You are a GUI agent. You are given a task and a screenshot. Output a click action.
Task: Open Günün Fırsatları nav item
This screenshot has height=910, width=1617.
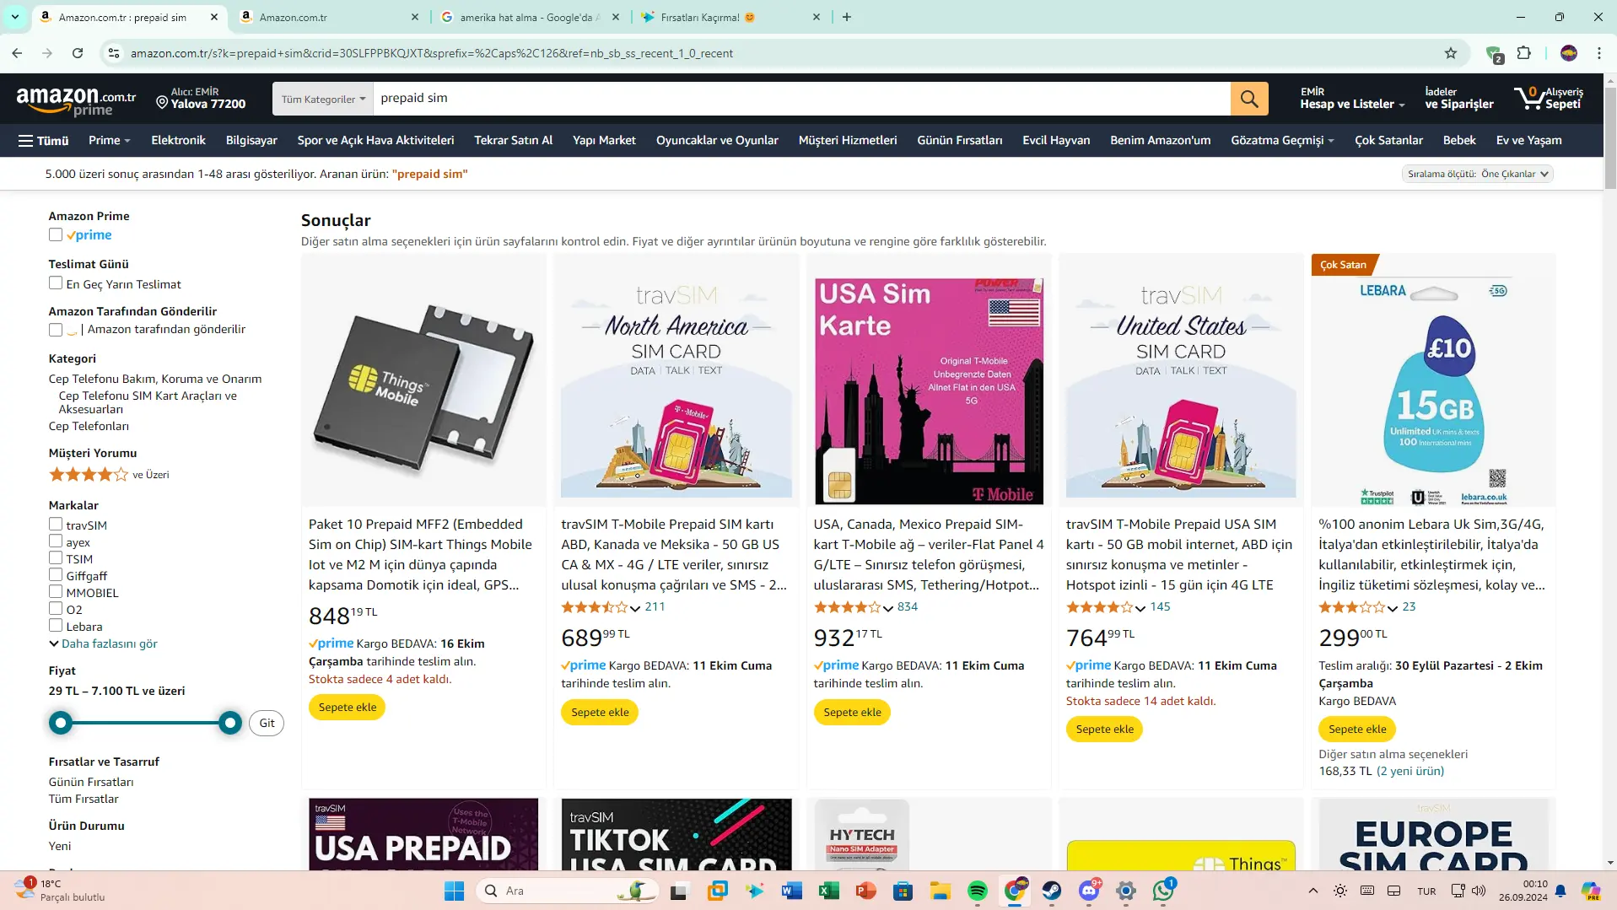click(960, 140)
